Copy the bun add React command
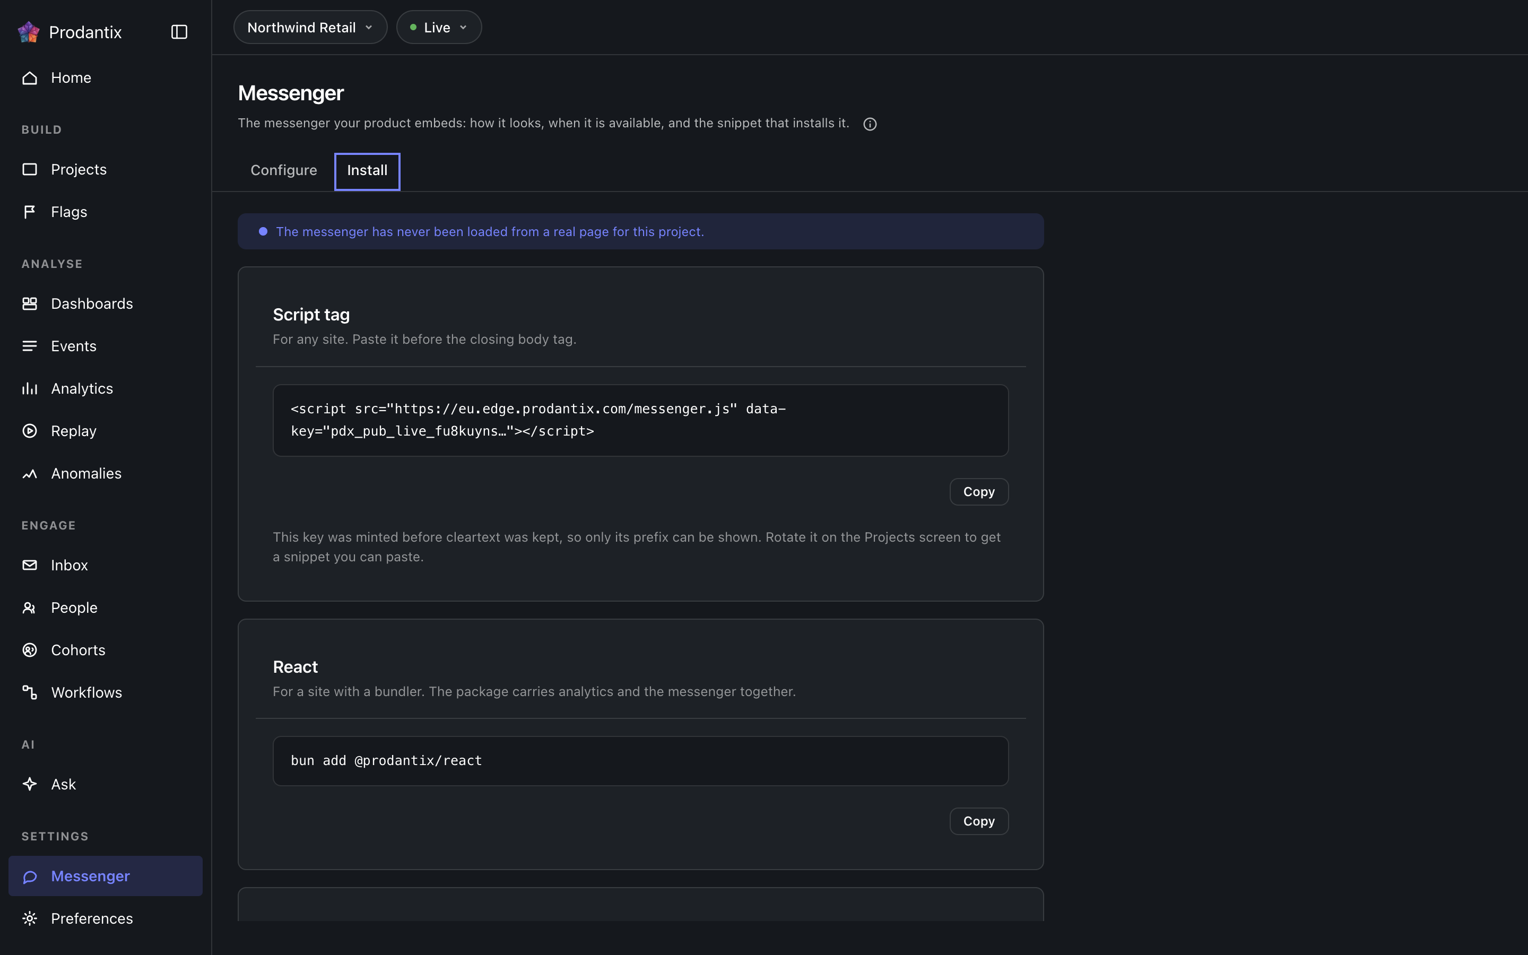Image resolution: width=1528 pixels, height=955 pixels. click(979, 821)
